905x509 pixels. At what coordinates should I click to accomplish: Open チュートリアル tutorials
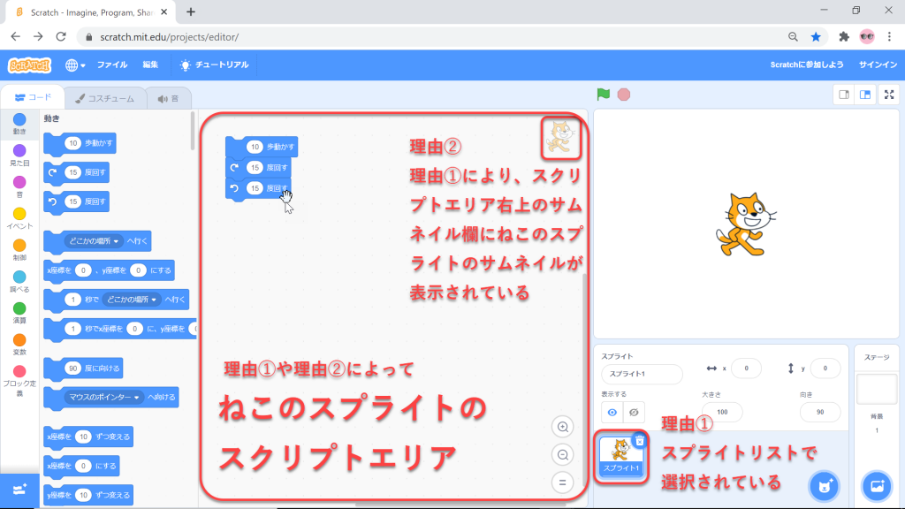point(214,65)
